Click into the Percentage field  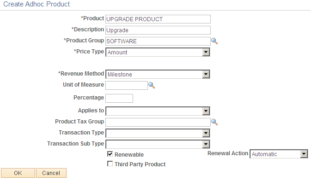pos(119,98)
